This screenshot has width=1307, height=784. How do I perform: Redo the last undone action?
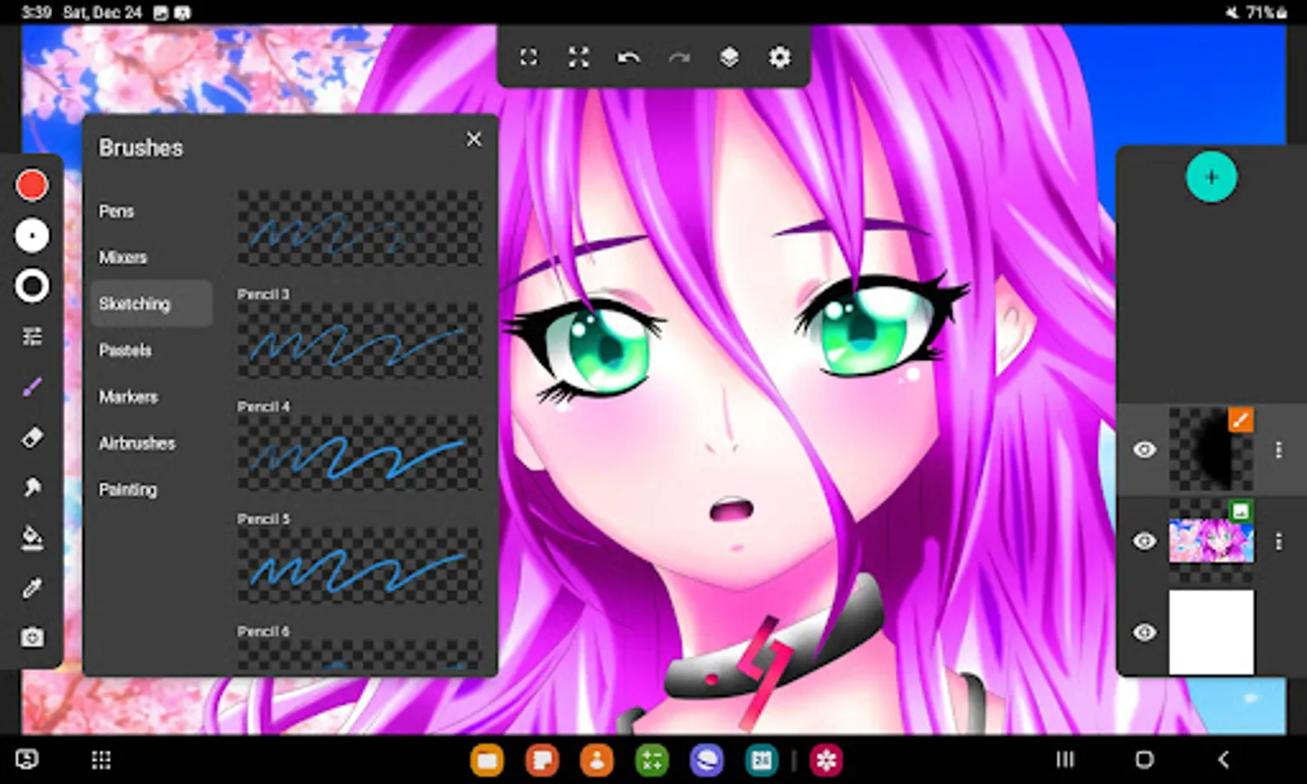(x=679, y=57)
